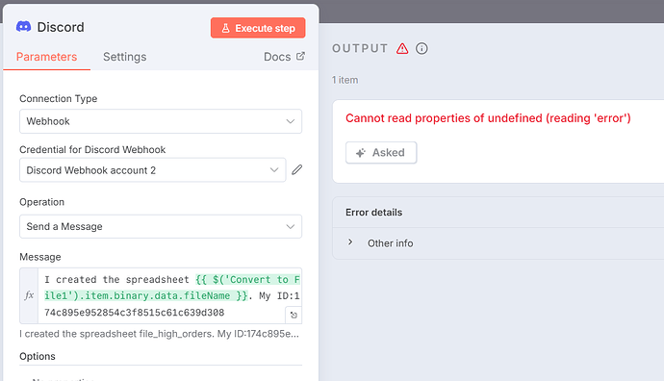Click the output error warning triangle icon

402,49
